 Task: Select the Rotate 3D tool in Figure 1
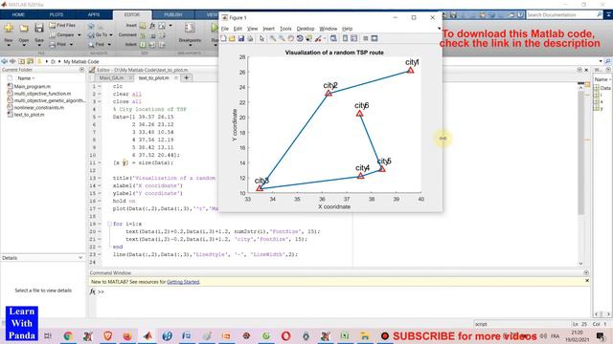[x=300, y=38]
